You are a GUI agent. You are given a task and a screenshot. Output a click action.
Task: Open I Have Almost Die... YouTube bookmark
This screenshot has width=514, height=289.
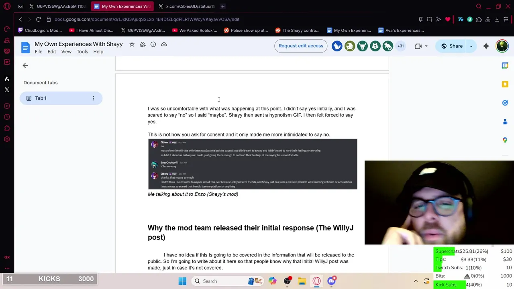tap(91, 31)
